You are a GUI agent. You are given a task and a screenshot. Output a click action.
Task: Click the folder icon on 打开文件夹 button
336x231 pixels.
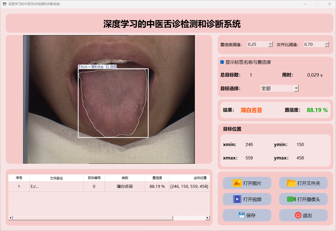(x=291, y=183)
